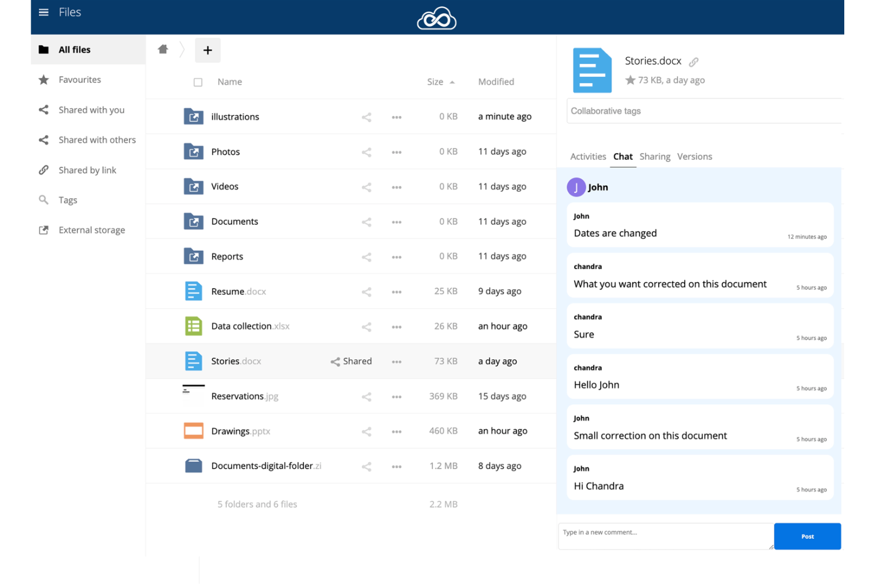Open more options for Resume.docx
Image resolution: width=875 pixels, height=584 pixels.
coord(397,292)
